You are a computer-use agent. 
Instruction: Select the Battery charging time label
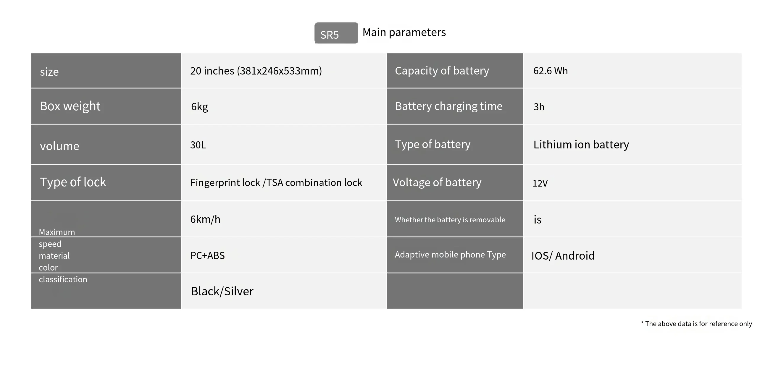[x=448, y=106]
